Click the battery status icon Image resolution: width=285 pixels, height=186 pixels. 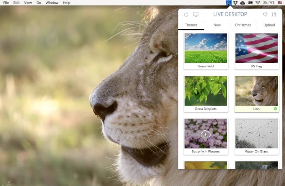271,3
